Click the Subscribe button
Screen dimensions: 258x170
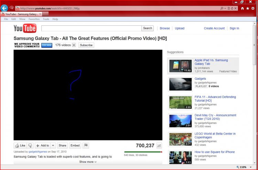(86, 45)
